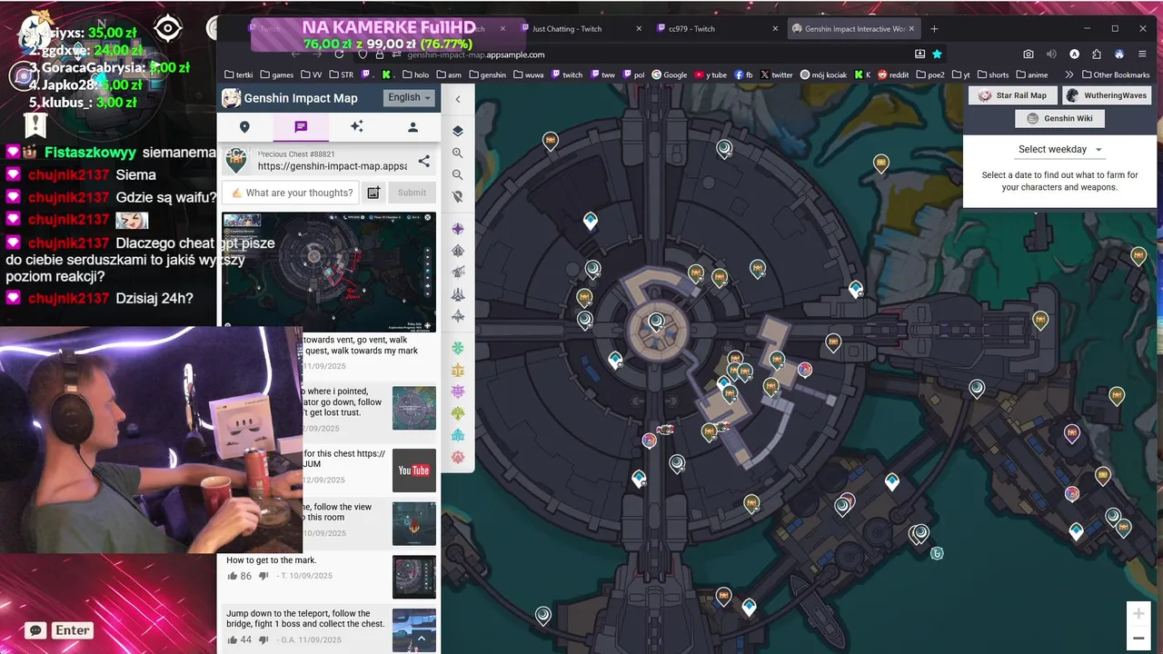Click the magnifier zoom-in icon in sidebar

pos(458,154)
